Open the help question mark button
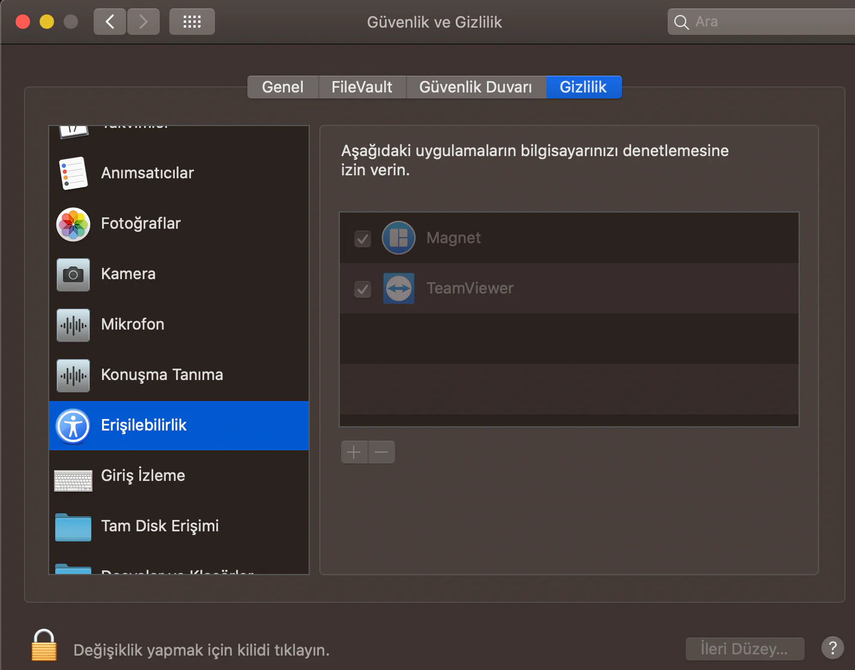 833,648
